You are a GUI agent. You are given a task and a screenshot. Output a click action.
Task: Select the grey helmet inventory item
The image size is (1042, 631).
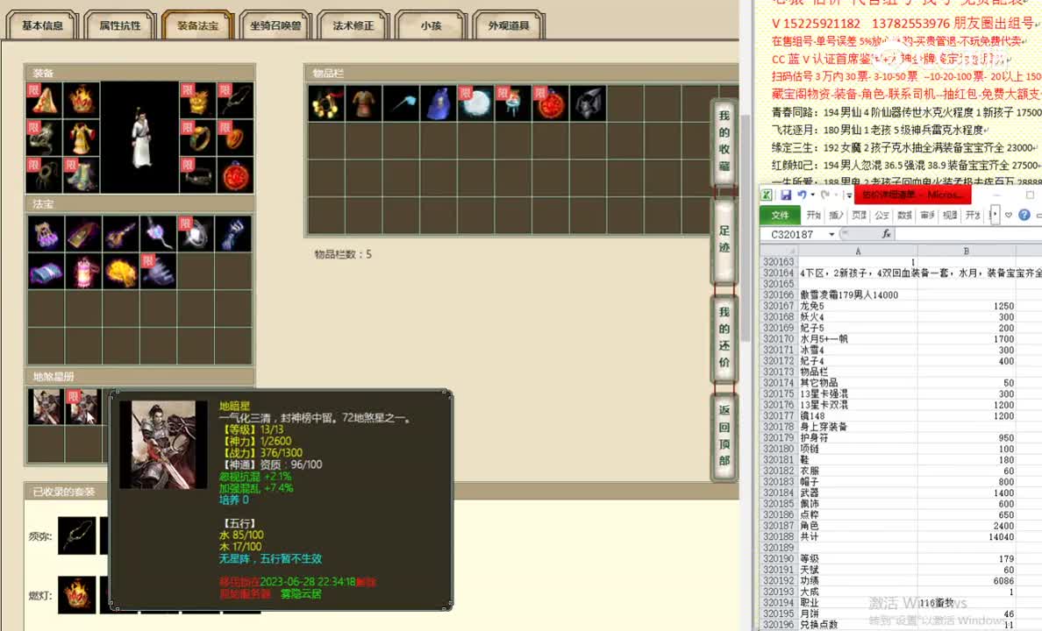589,103
